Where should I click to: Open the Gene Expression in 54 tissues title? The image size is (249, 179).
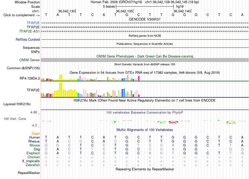145,73
